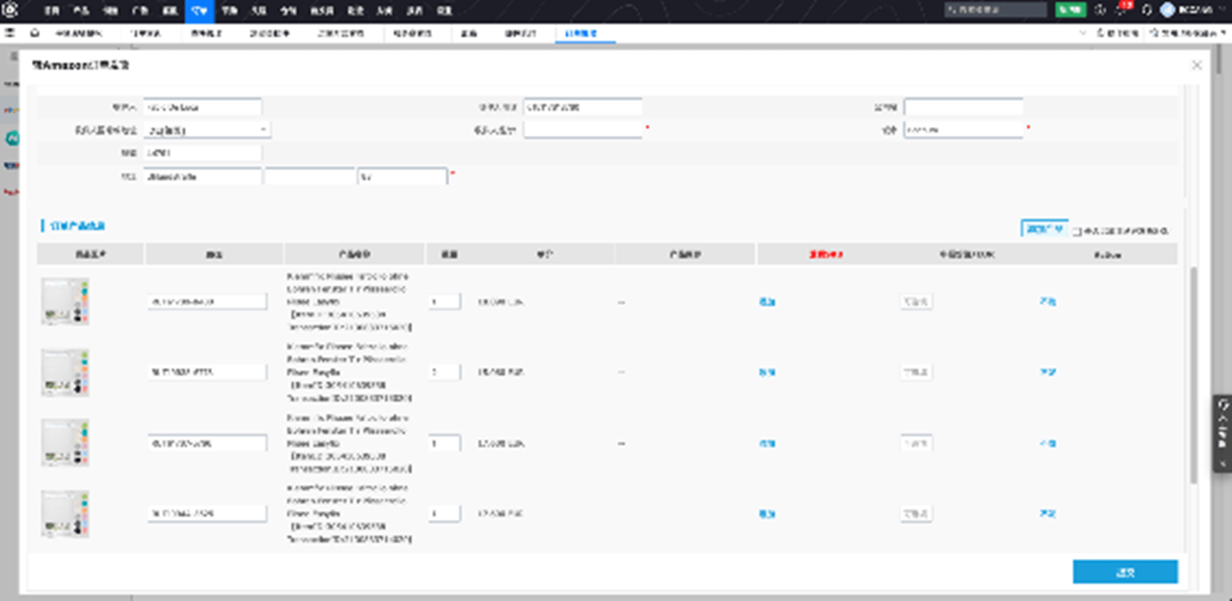Tick the checkbox above the product table
This screenshot has height=601, width=1232.
coord(1077,231)
